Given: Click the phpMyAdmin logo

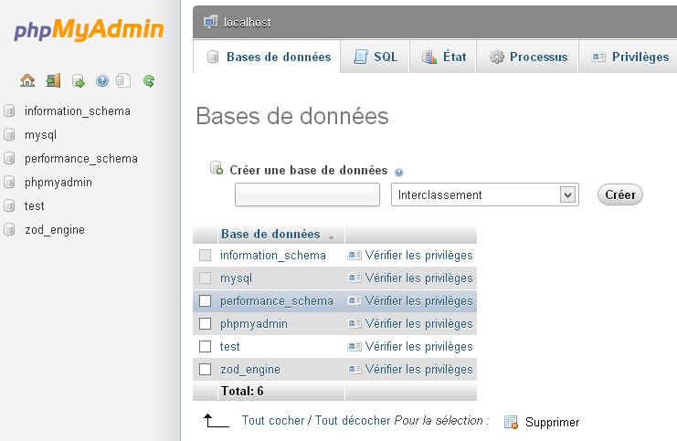Looking at the screenshot, I should [x=89, y=29].
